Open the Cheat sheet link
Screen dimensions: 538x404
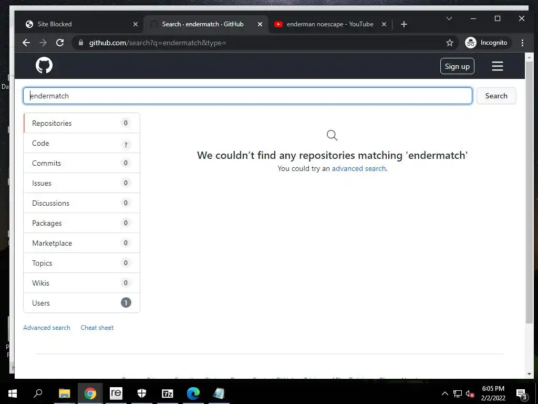[97, 328]
